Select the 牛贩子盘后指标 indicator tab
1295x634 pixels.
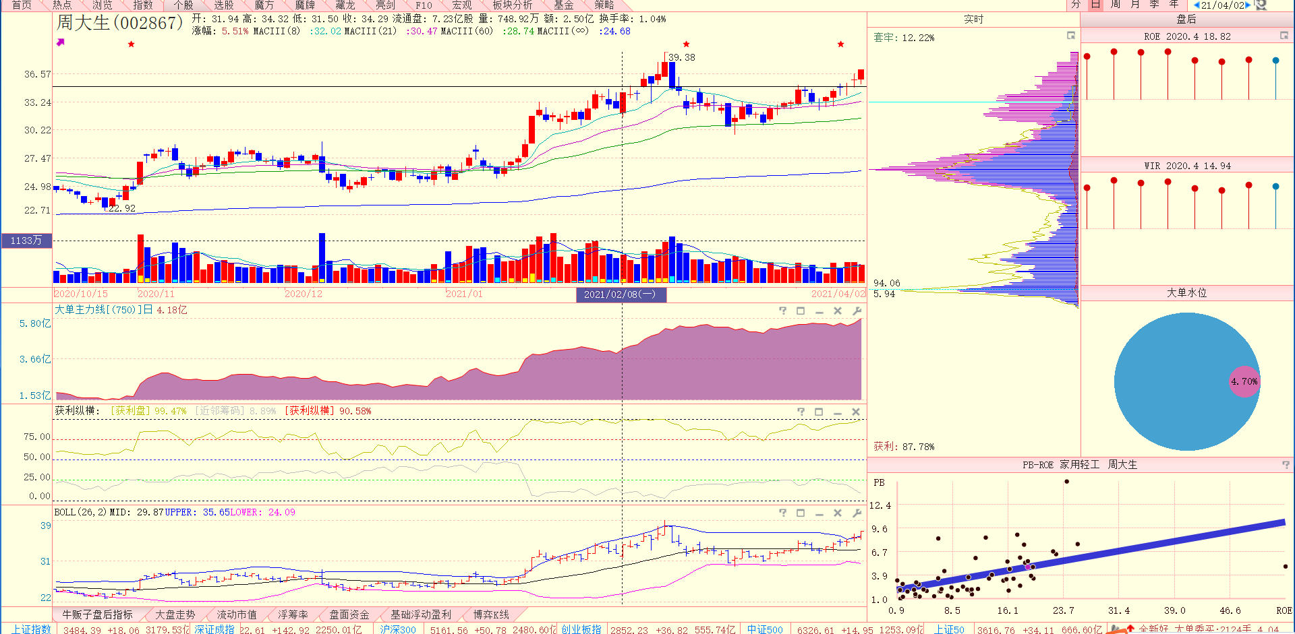(97, 614)
